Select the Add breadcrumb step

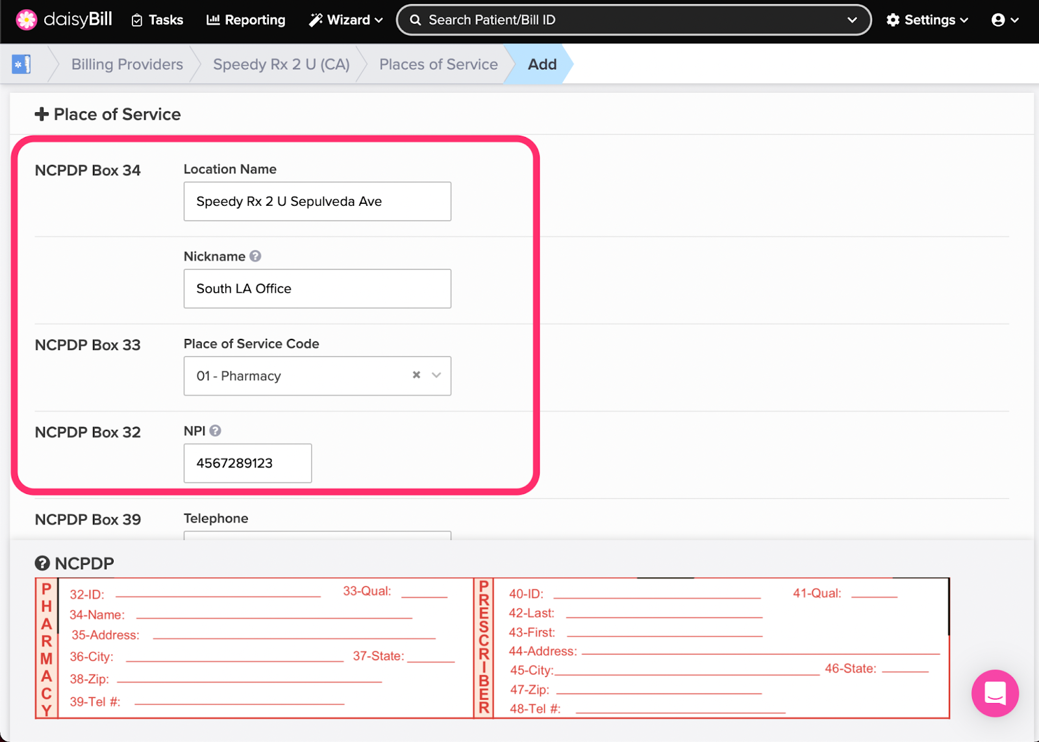(542, 64)
